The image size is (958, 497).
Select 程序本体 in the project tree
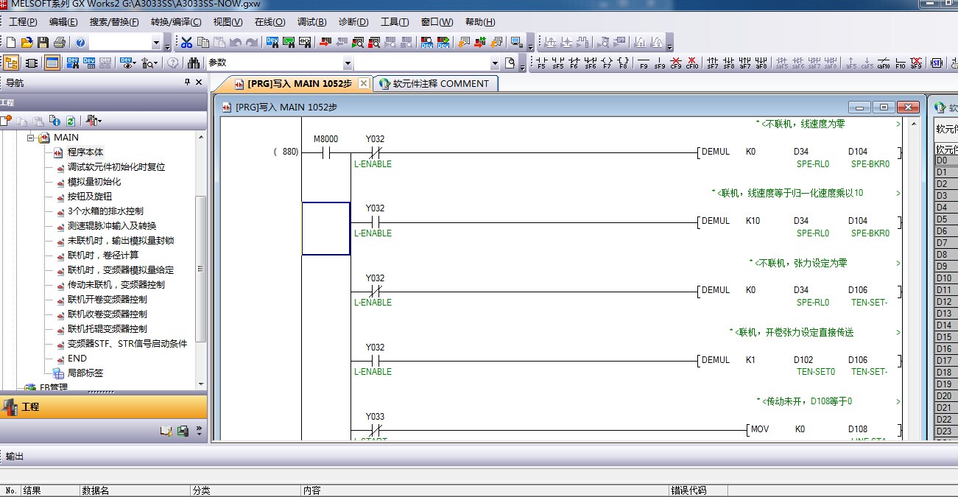(85, 152)
